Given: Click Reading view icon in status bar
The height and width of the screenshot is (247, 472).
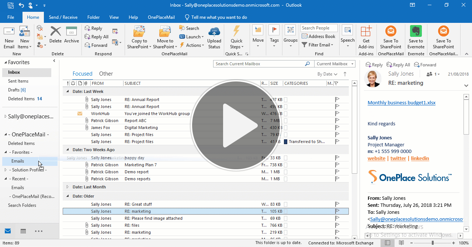Looking at the screenshot, I should pyautogui.click(x=400, y=243).
